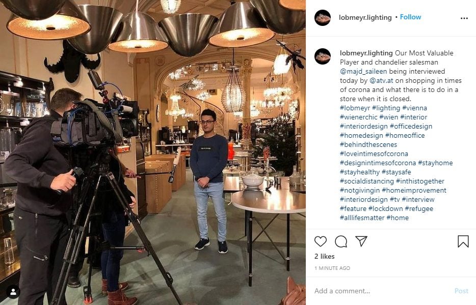
Task: Click the post photo of the interview
Action: point(153,152)
